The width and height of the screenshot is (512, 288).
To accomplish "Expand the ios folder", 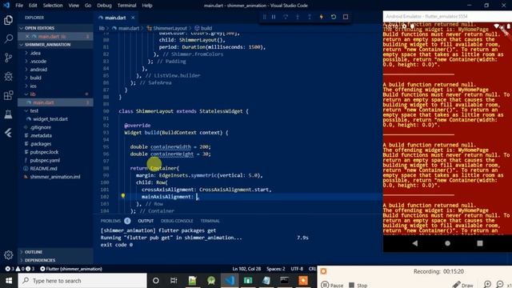I will tap(55, 86).
